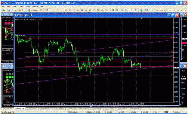This screenshot has width=188, height=114.
Task: Open the Charts menu
Action: click(x=21, y=7)
